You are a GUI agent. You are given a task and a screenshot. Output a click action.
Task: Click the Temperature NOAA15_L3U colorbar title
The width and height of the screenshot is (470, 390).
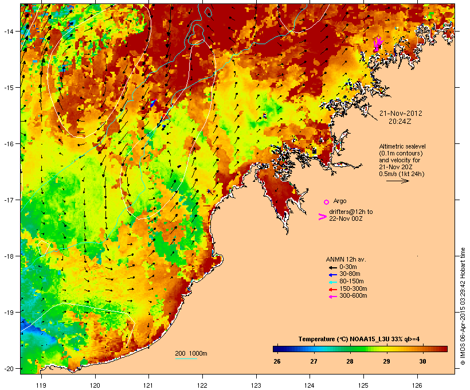(x=359, y=339)
